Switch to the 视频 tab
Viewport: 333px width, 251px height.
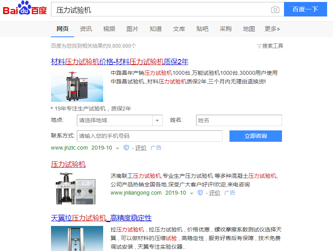(x=109, y=29)
